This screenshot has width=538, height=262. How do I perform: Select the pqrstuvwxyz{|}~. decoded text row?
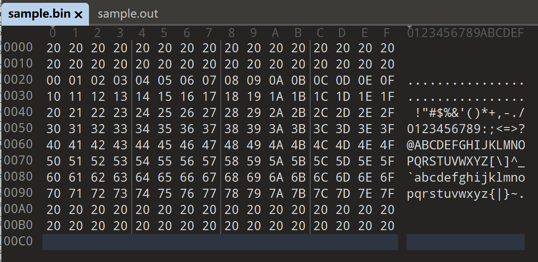point(466,194)
